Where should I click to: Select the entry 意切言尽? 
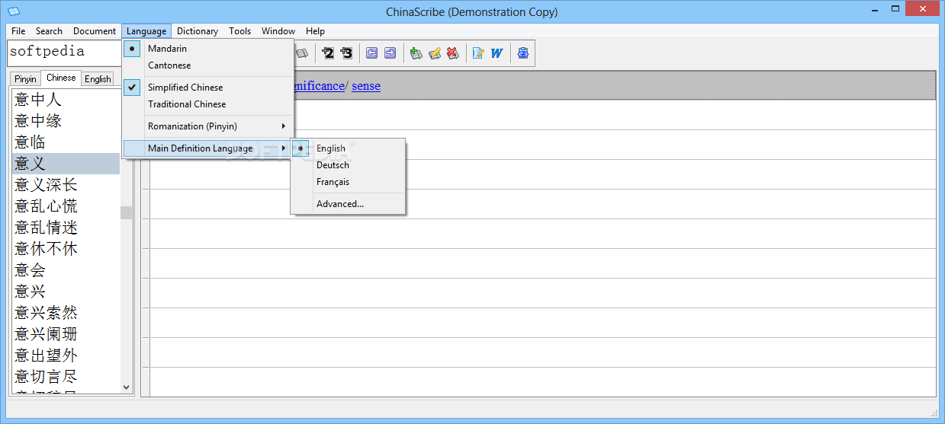point(65,377)
